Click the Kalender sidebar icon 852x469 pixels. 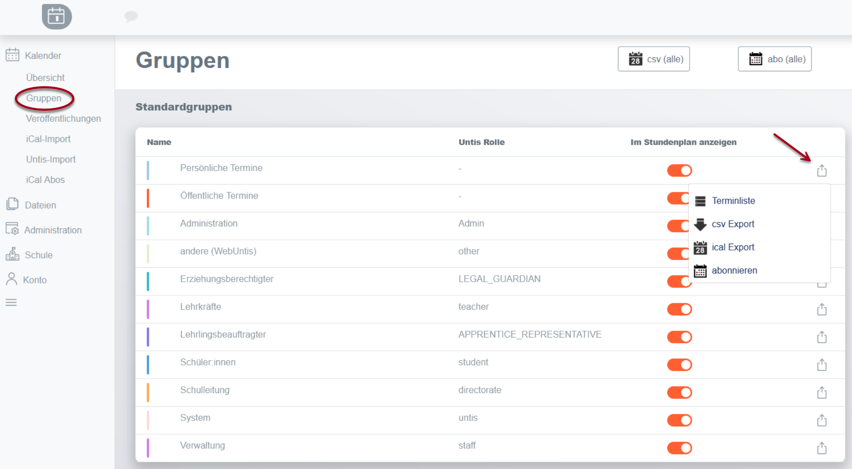(12, 55)
